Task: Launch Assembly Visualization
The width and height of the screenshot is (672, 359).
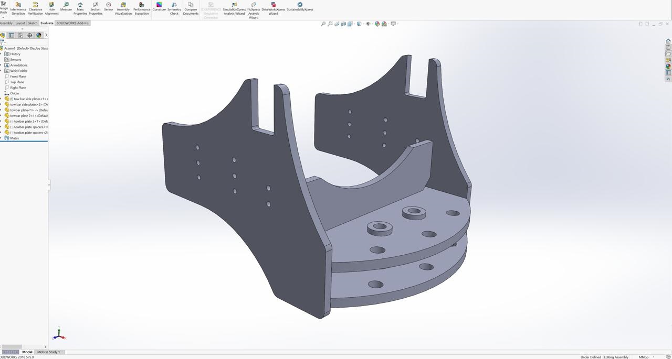Action: click(x=123, y=8)
